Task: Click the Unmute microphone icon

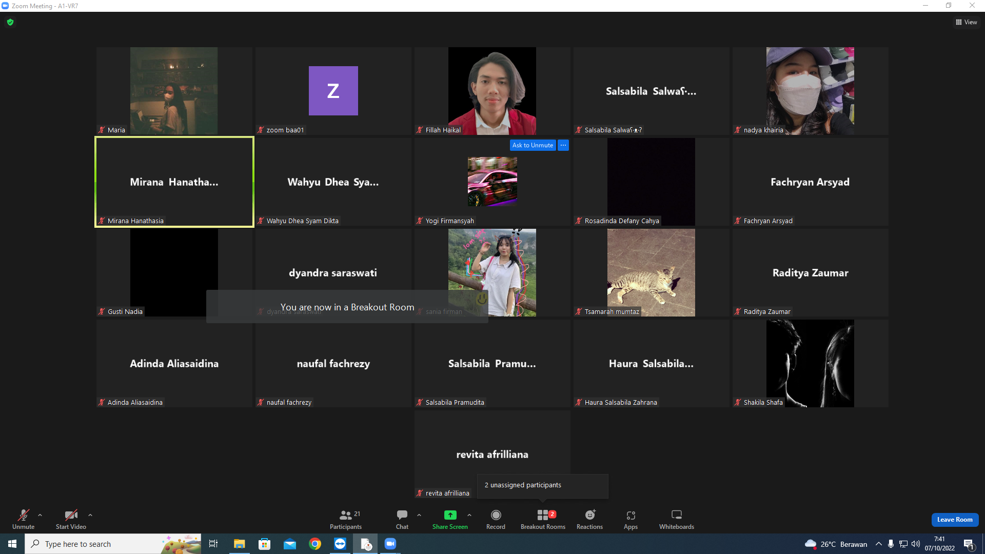Action: point(24,515)
